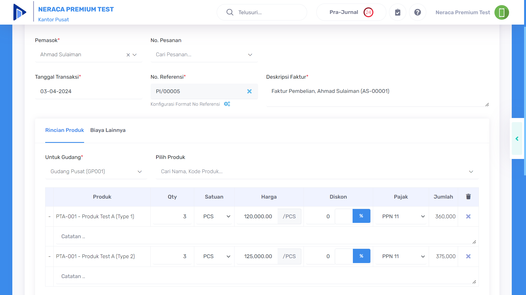Open Satuan PCS dropdown for Type 1
Viewport: 526px width, 295px height.
click(214, 216)
